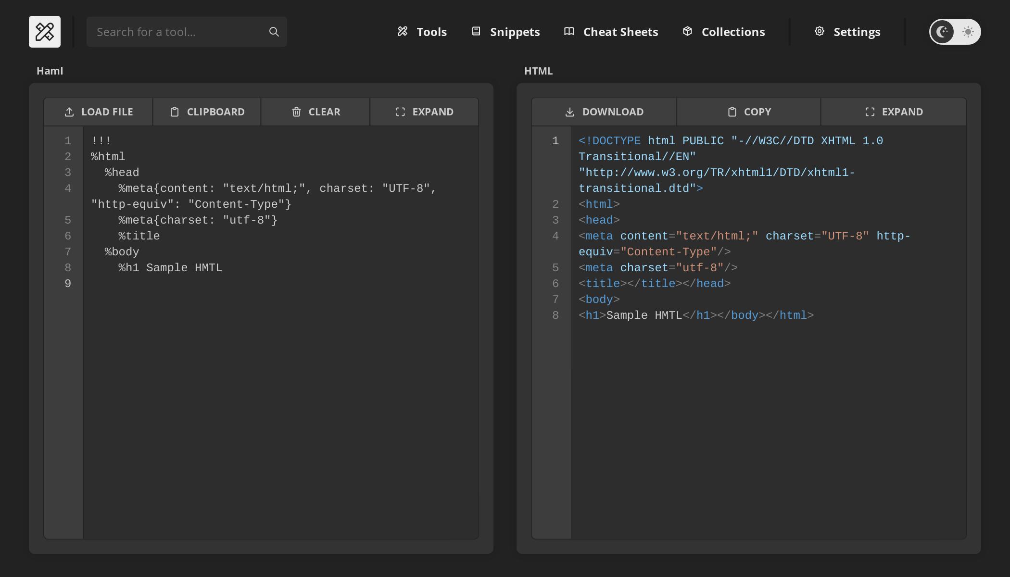The width and height of the screenshot is (1010, 577).
Task: Select dark theme moon icon
Action: pos(942,32)
